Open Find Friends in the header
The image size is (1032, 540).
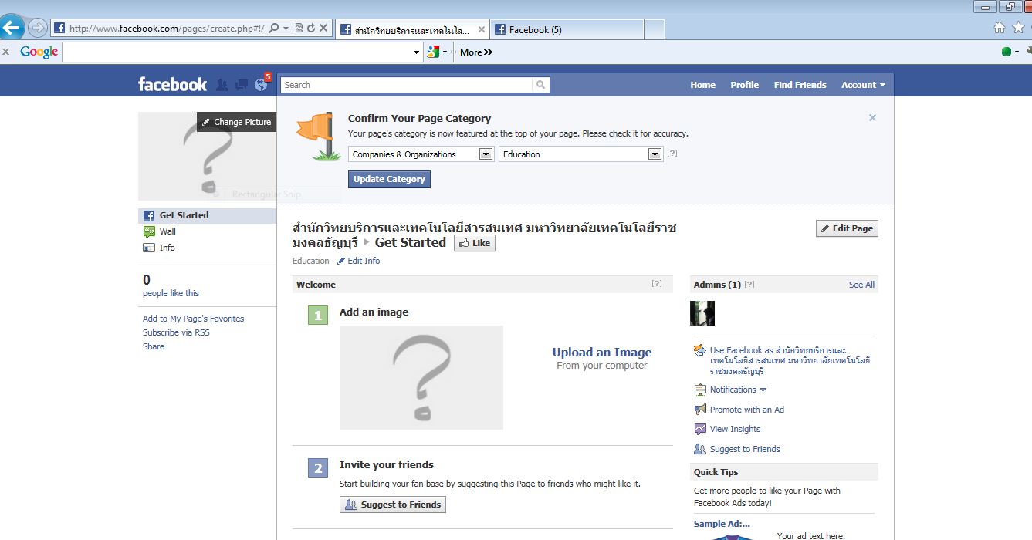(x=800, y=85)
